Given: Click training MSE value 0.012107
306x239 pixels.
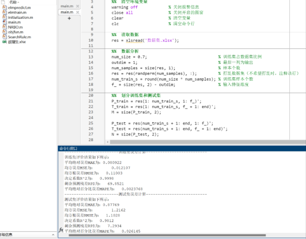Looking at the screenshot, I should click(x=121, y=168).
